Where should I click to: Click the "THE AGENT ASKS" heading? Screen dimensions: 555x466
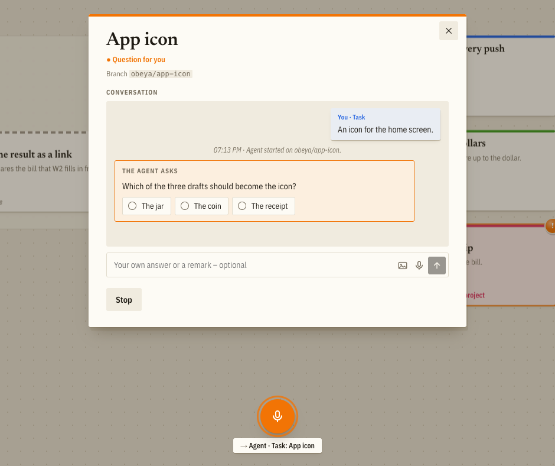pos(150,171)
